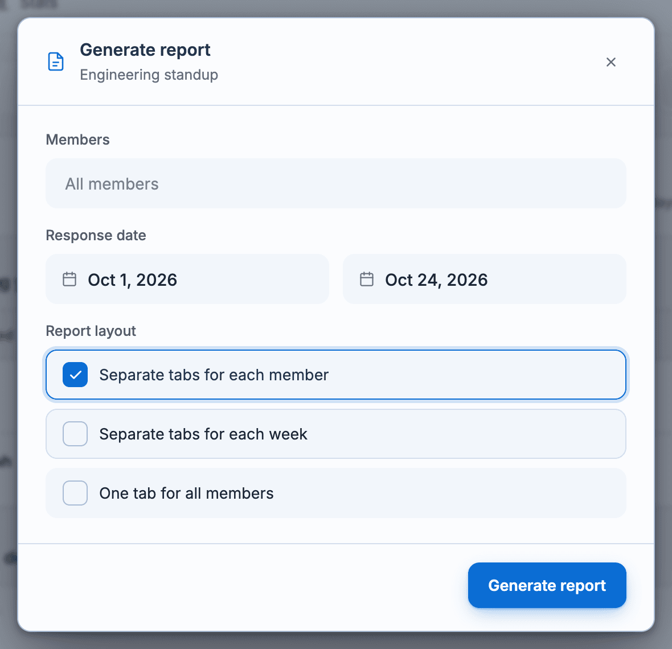672x649 pixels.
Task: Click the 'Generate report' dialog title
Action: [x=145, y=50]
